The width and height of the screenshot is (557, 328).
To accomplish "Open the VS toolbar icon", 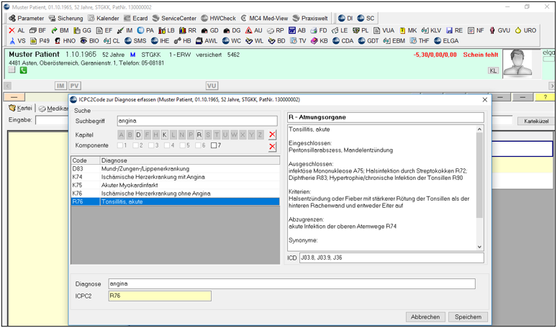I will point(17,41).
